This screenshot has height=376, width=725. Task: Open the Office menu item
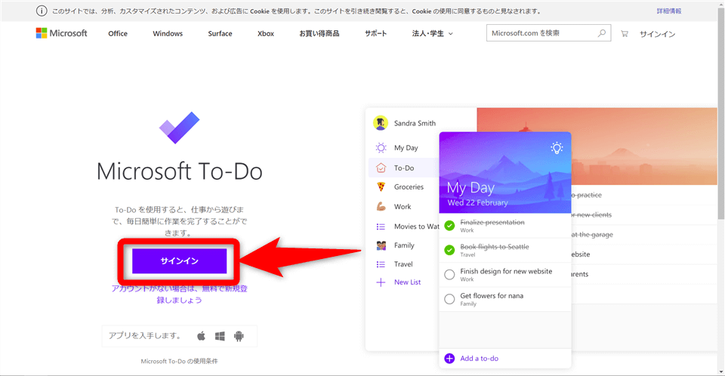point(118,34)
